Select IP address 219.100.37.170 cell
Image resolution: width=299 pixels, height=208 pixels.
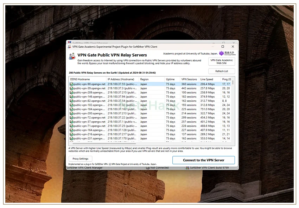point(122,139)
